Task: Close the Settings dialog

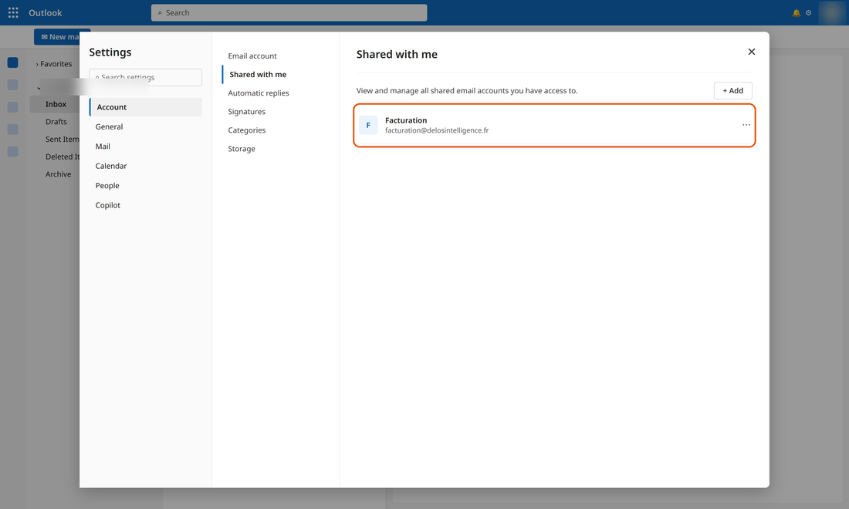Action: (752, 52)
